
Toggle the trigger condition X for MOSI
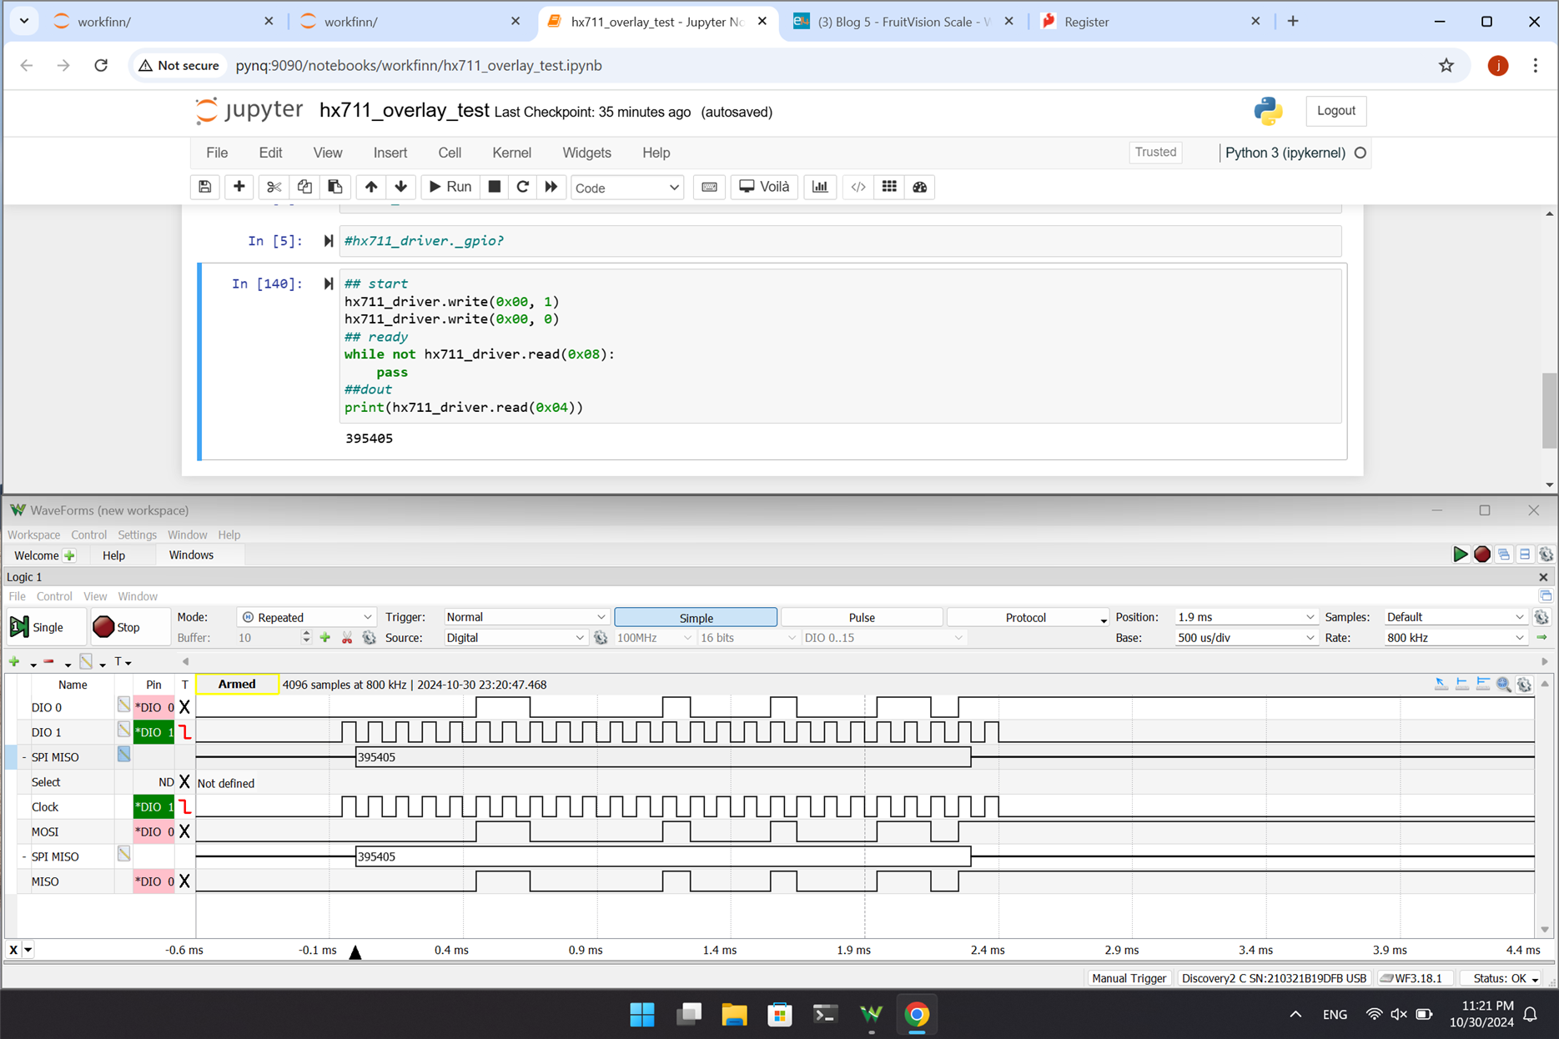click(184, 831)
